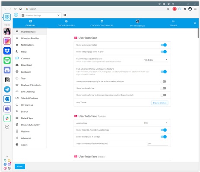Screen dimensions: 200x172
Task: Enable Show bookmarks bar switch
Action: point(163,88)
